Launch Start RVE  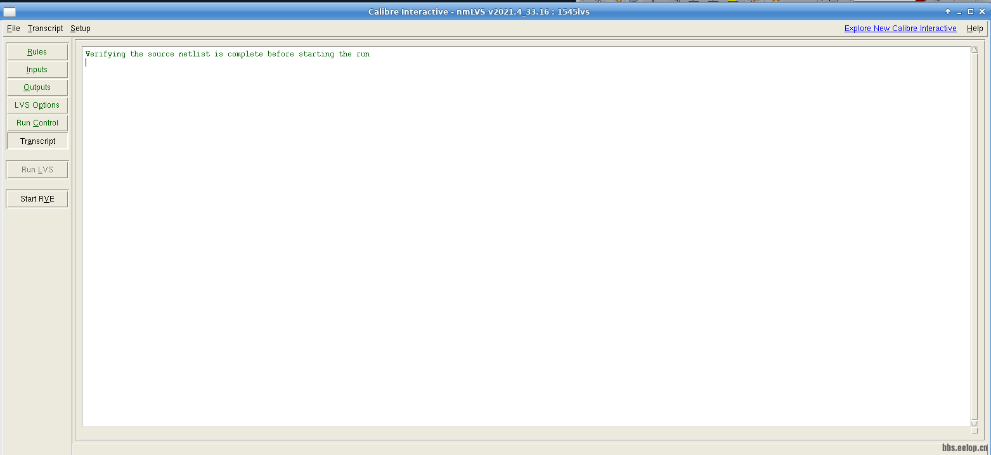coord(37,199)
